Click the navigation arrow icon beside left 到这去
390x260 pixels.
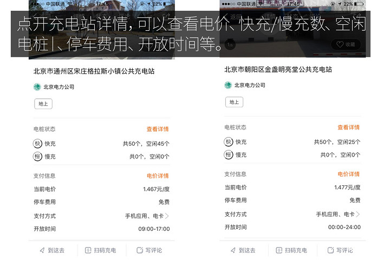(x=42, y=250)
